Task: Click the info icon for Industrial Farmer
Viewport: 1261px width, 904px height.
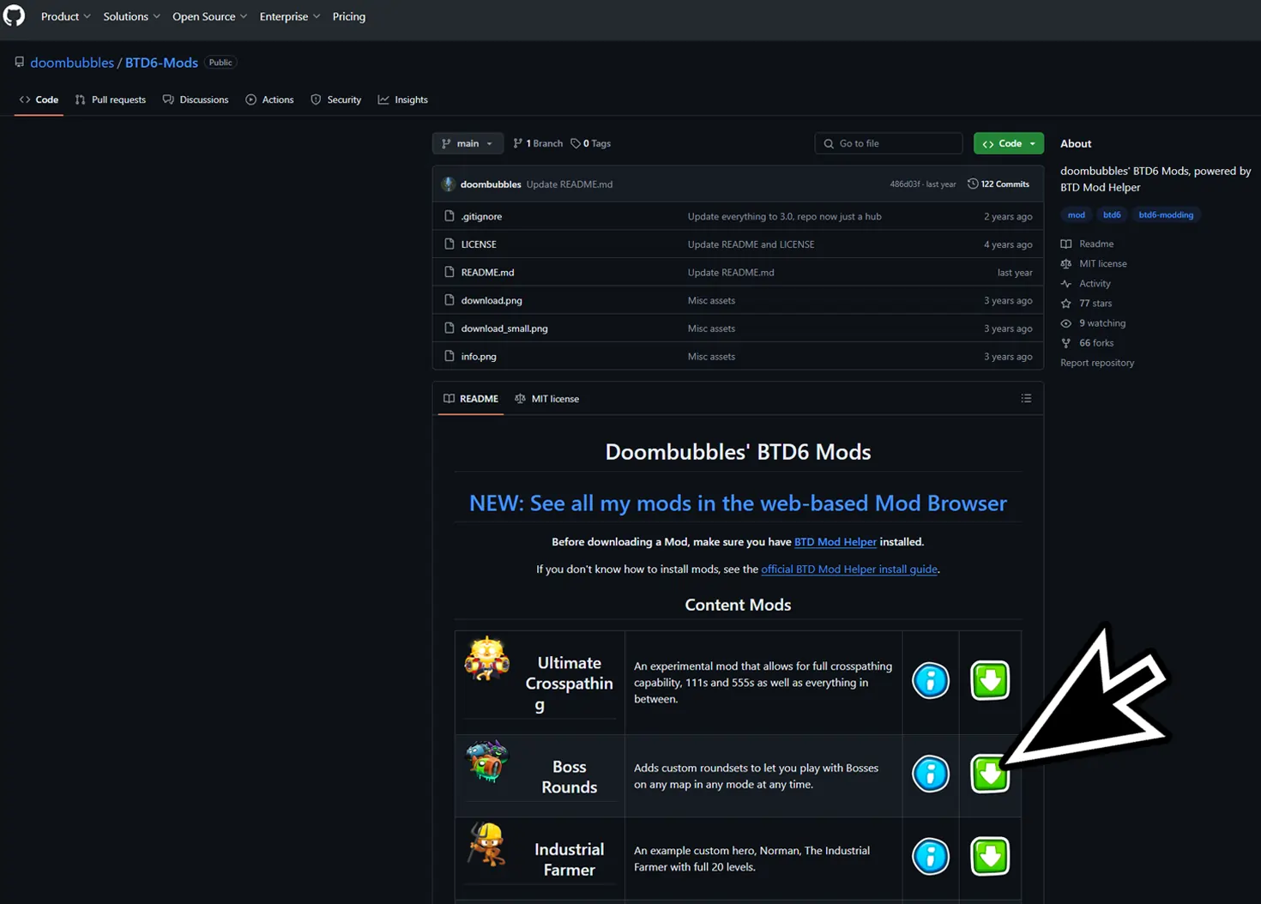Action: (x=931, y=856)
